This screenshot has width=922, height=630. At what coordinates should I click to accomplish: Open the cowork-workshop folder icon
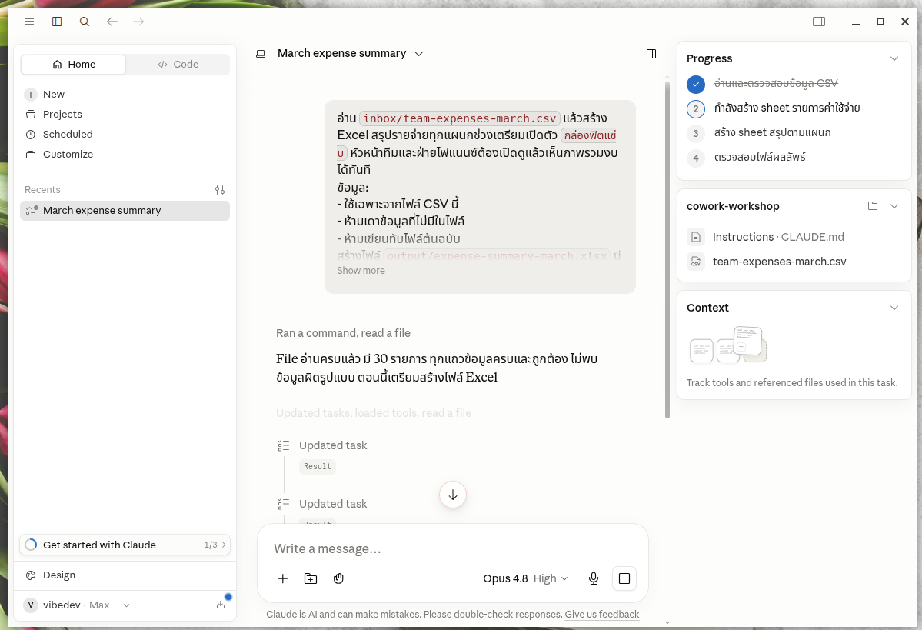[x=873, y=206]
